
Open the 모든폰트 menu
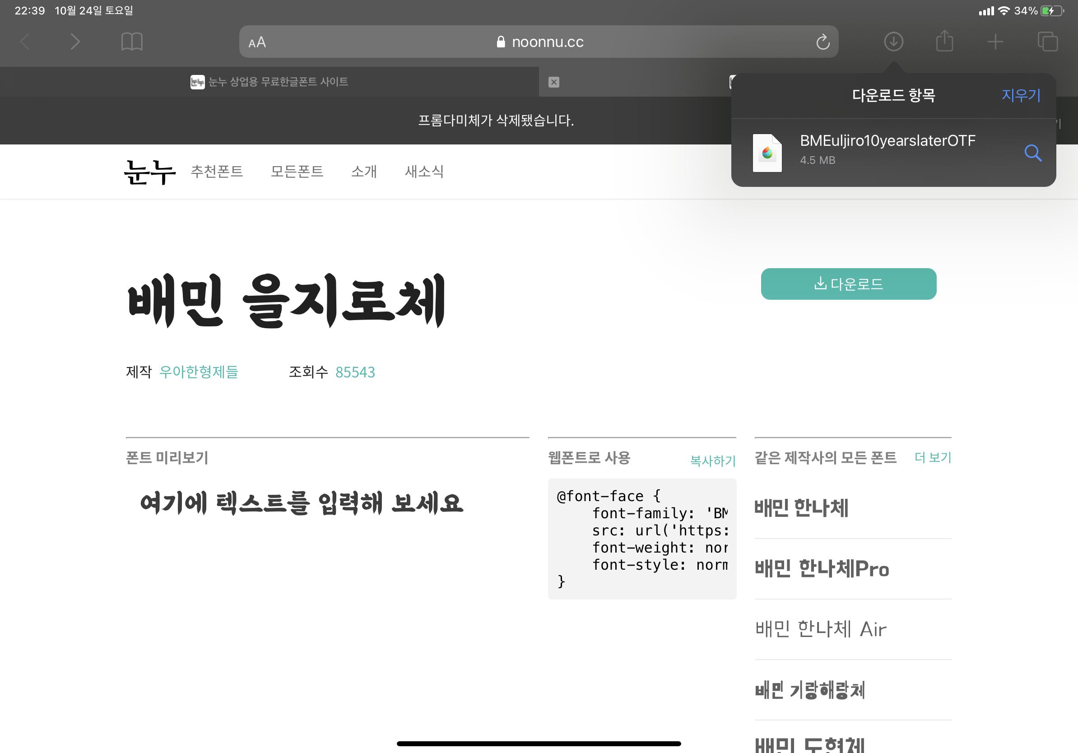pos(297,172)
